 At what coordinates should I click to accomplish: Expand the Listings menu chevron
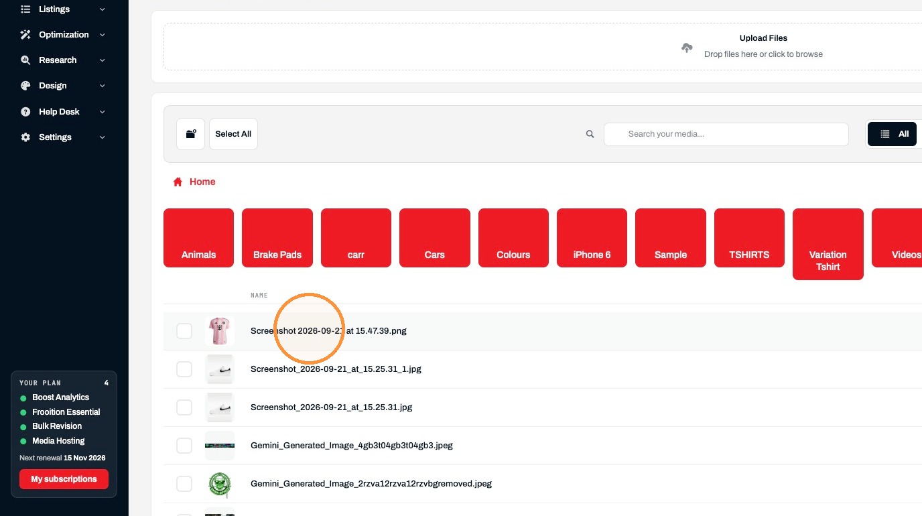click(103, 9)
